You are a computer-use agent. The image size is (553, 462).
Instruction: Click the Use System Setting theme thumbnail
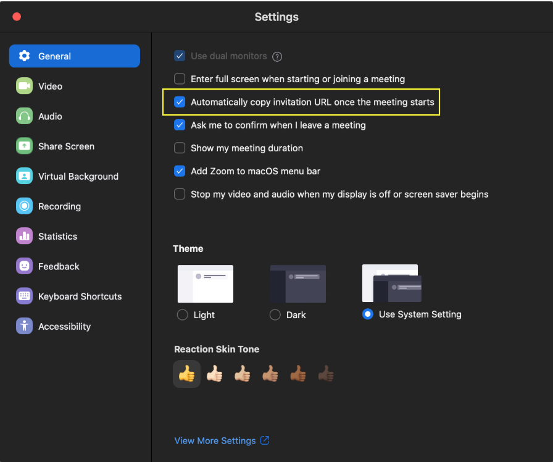[392, 283]
